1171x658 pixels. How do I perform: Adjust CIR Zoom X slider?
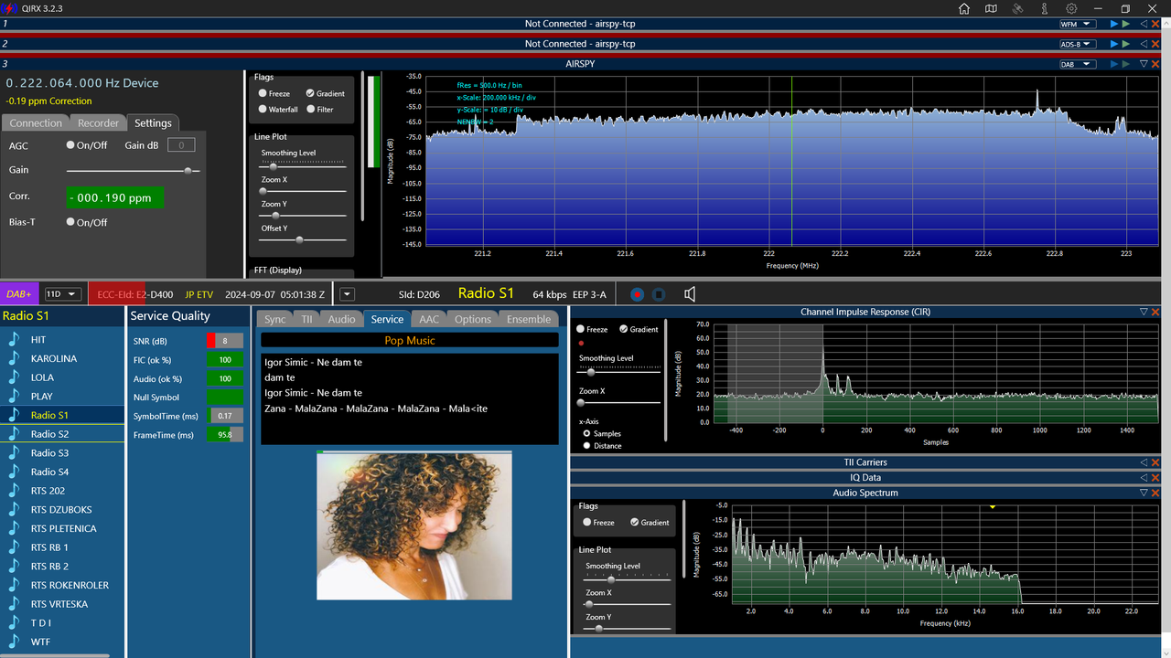[618, 402]
